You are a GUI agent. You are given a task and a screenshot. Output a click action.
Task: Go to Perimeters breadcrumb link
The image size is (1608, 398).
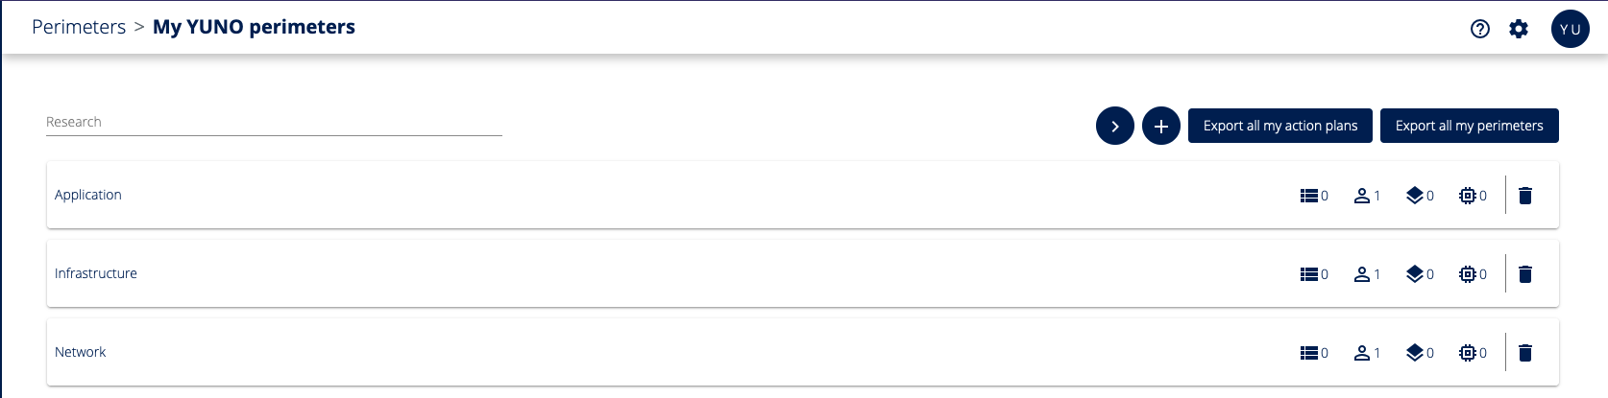[x=79, y=27]
